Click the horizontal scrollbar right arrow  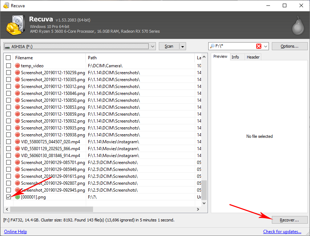coord(198,209)
